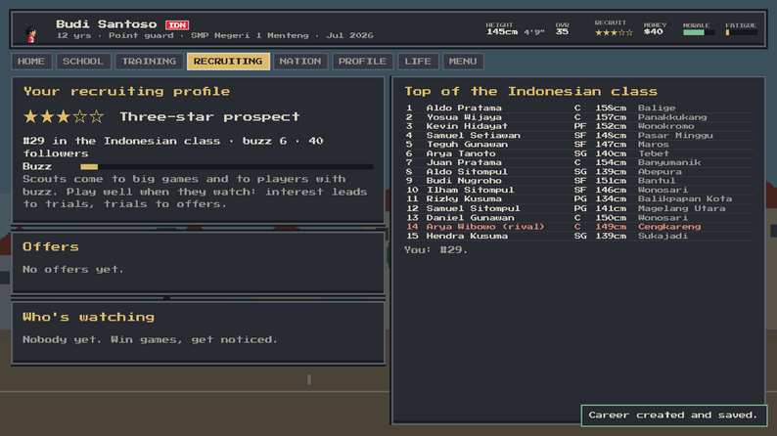777x436 pixels.
Task: Click the green morale bar
Action: click(699, 32)
